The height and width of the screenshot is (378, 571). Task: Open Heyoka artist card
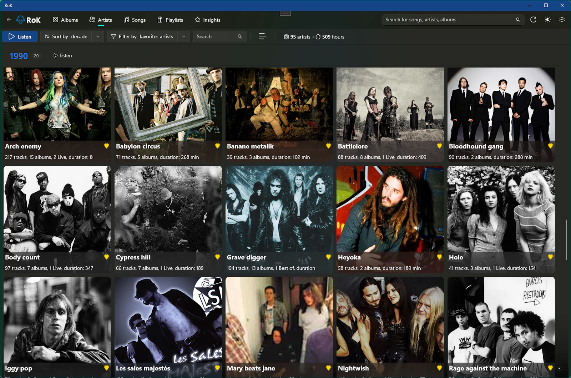pos(390,219)
